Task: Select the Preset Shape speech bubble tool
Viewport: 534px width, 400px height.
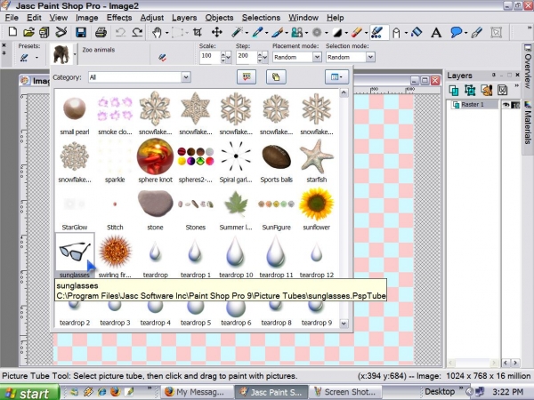Action: pos(456,33)
